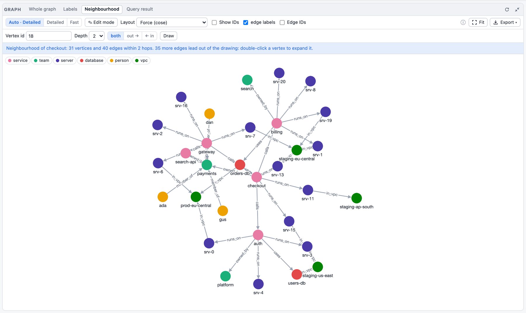The image size is (526, 313).
Task: Select the srv-0 server node
Action: coord(209,243)
